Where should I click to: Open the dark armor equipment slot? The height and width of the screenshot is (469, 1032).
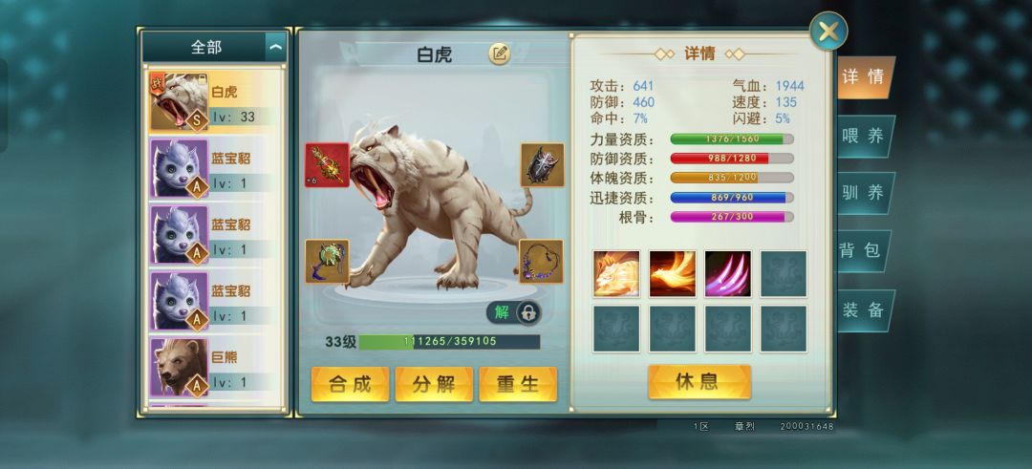[x=543, y=165]
